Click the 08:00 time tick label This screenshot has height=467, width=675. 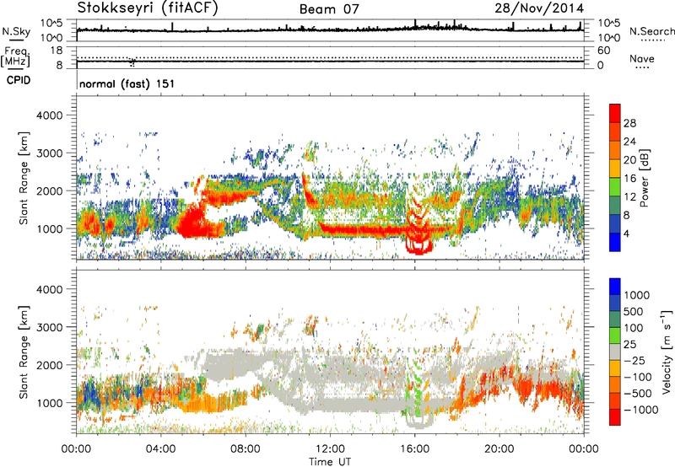coord(246,449)
